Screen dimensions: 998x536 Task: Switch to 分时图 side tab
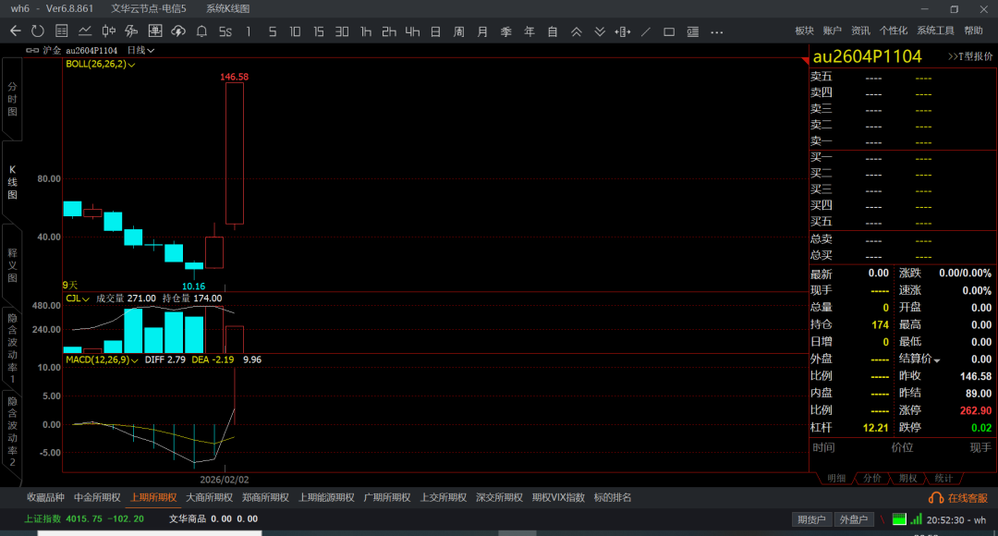pos(12,99)
